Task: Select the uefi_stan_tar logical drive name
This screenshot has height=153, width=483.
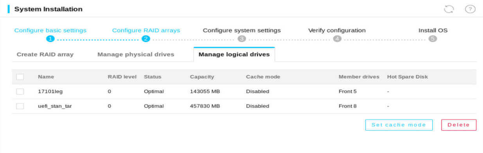Action: click(x=54, y=106)
